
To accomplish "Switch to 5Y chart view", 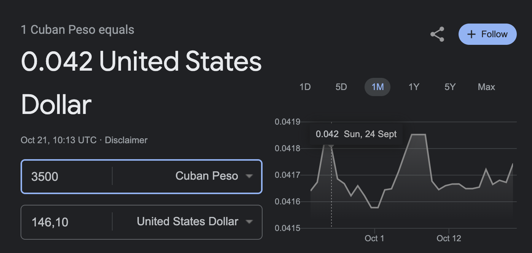I will pyautogui.click(x=450, y=87).
